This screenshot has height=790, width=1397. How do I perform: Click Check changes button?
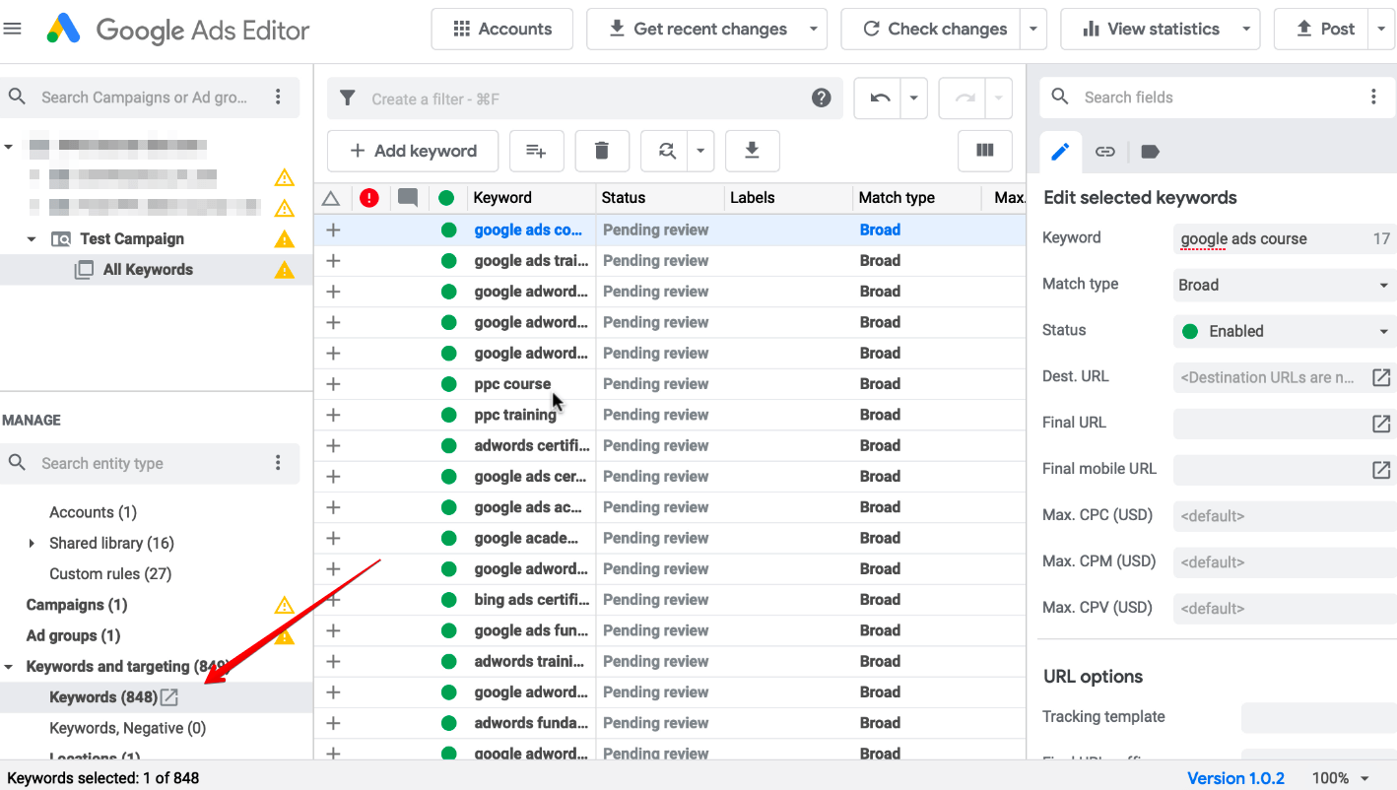coord(932,29)
